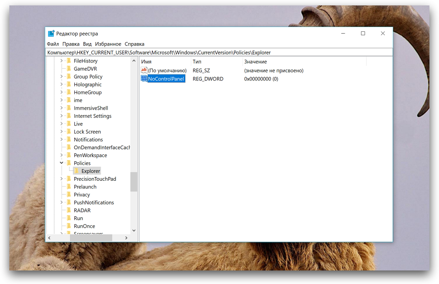Expand the PushNotifications key
The width and height of the screenshot is (439, 284).
[61, 202]
